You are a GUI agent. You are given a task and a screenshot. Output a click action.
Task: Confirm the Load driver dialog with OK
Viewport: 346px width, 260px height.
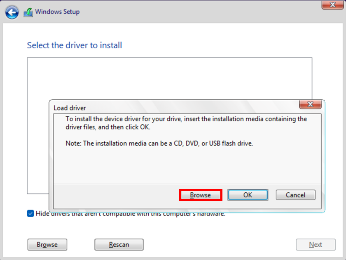click(x=248, y=195)
